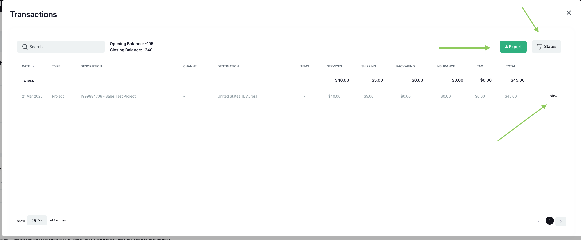This screenshot has height=240, width=581.
Task: Sort by the Services column header
Action: [334, 66]
